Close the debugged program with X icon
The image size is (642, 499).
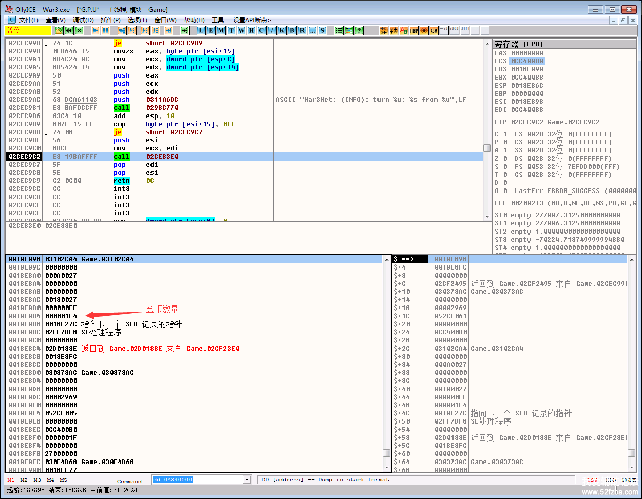click(80, 30)
